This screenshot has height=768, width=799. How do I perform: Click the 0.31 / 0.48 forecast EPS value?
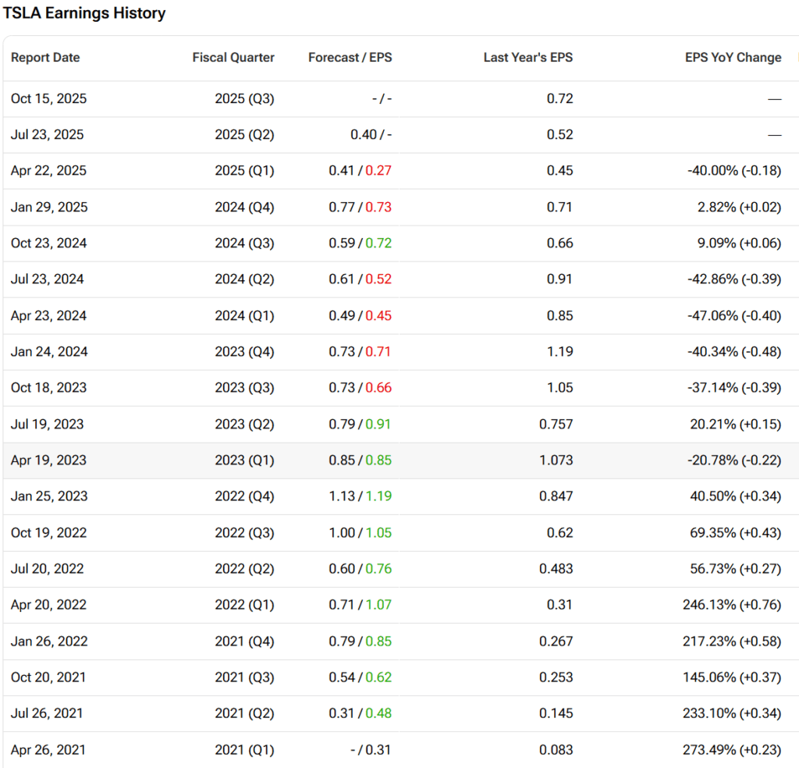pos(360,713)
